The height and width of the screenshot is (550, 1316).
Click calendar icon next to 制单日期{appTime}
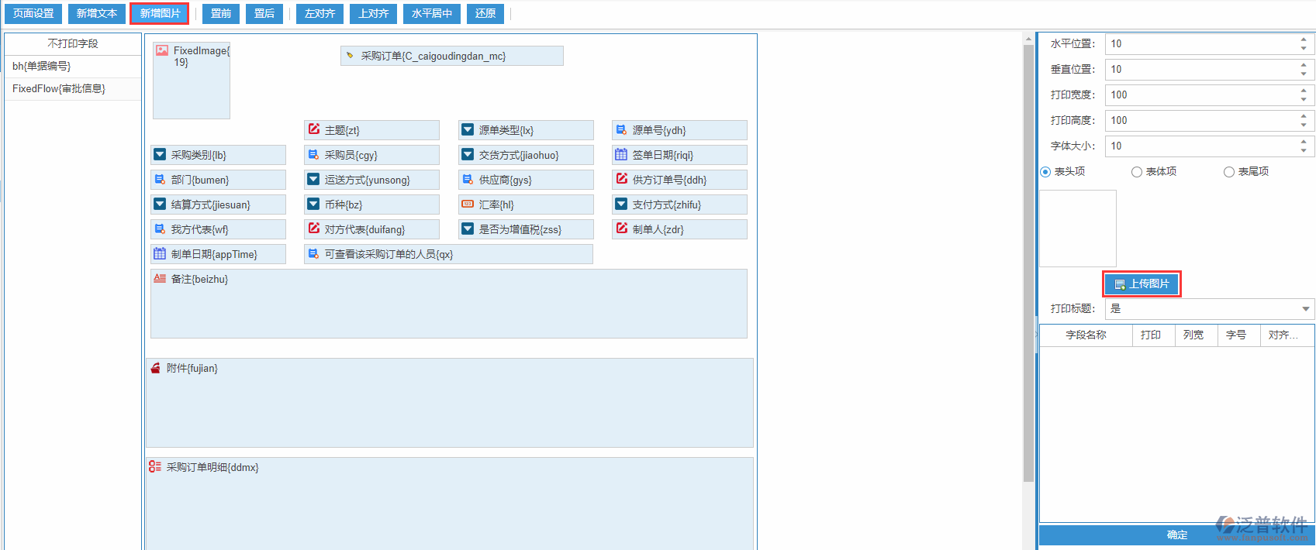pos(160,253)
